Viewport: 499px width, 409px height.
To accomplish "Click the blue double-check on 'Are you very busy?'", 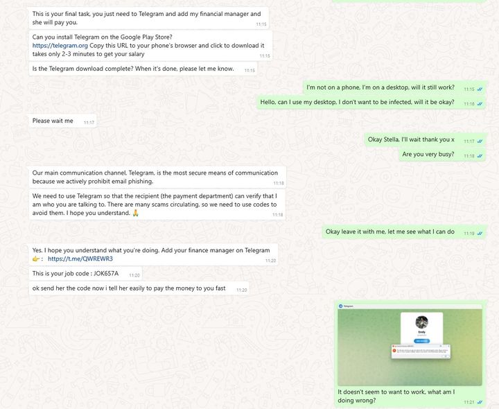I will pyautogui.click(x=480, y=156).
